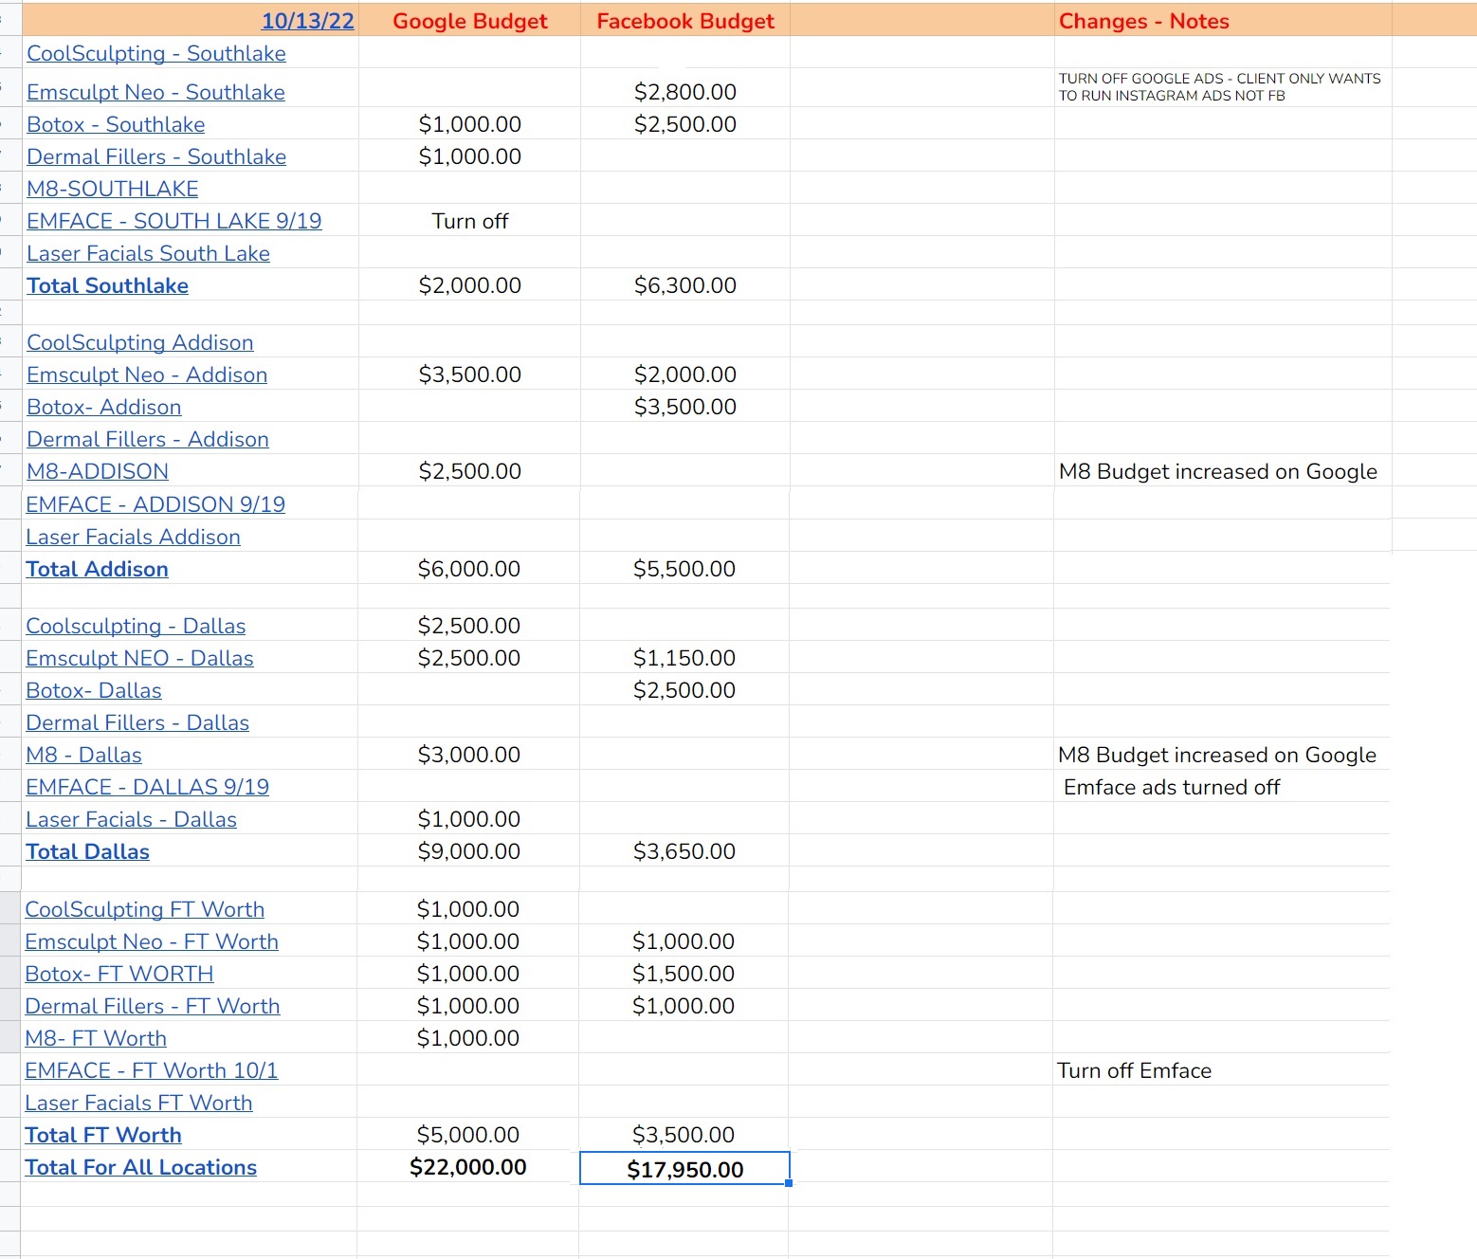Select the $17,950.00 Facebook total cell
The image size is (1477, 1259).
coord(684,1168)
